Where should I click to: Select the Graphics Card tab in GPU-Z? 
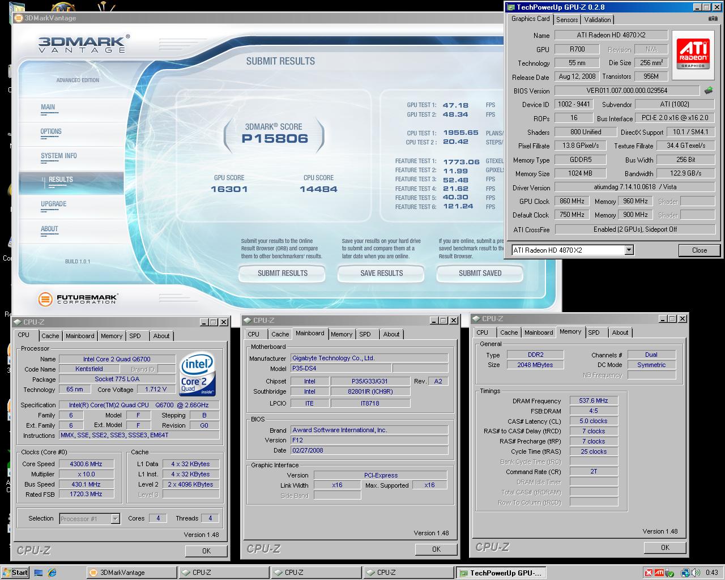(x=530, y=19)
